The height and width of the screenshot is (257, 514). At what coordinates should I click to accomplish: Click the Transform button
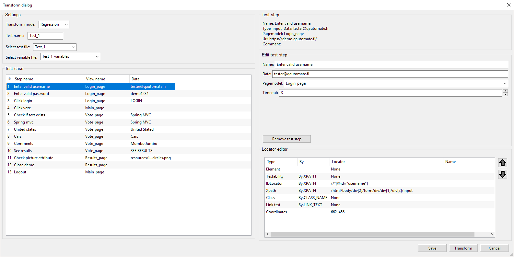click(463, 248)
